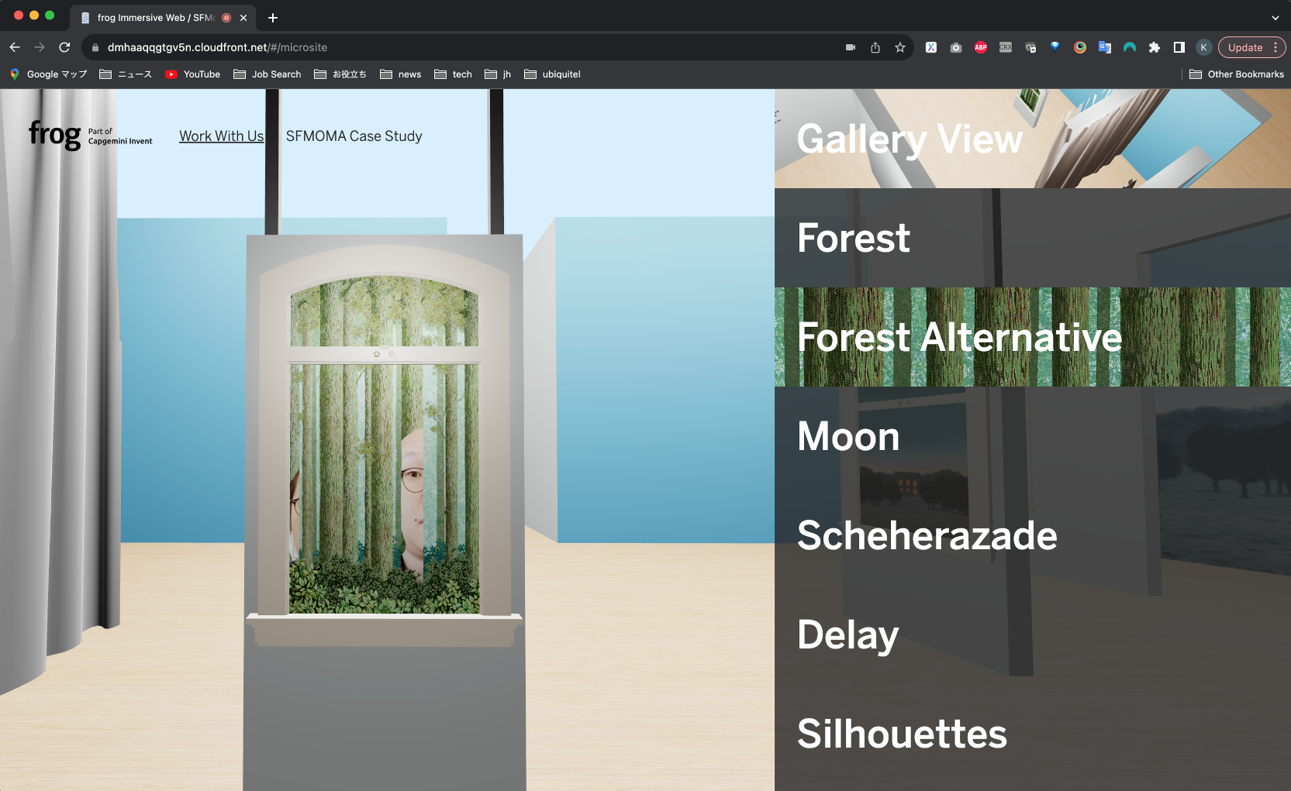This screenshot has width=1291, height=791.
Task: Reload the current page
Action: point(64,47)
